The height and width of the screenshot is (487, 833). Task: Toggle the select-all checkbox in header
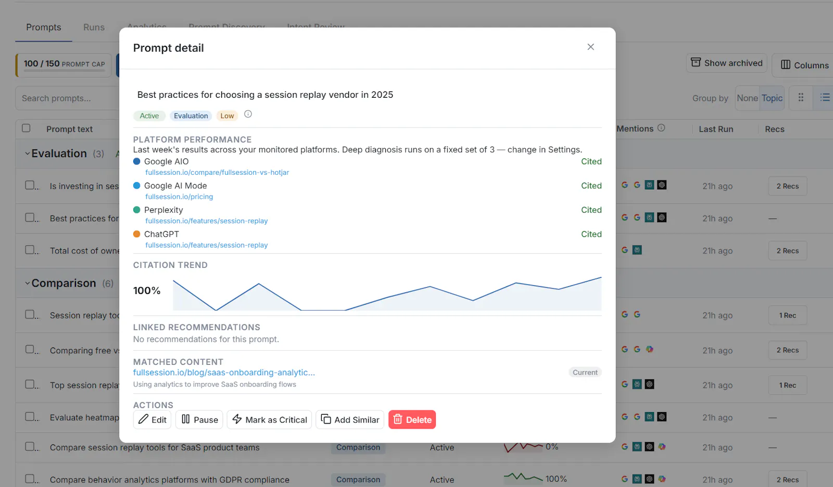(26, 128)
